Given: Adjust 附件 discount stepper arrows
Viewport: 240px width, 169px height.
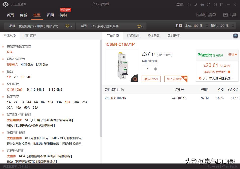Looking at the screenshot, I should [x=233, y=26].
